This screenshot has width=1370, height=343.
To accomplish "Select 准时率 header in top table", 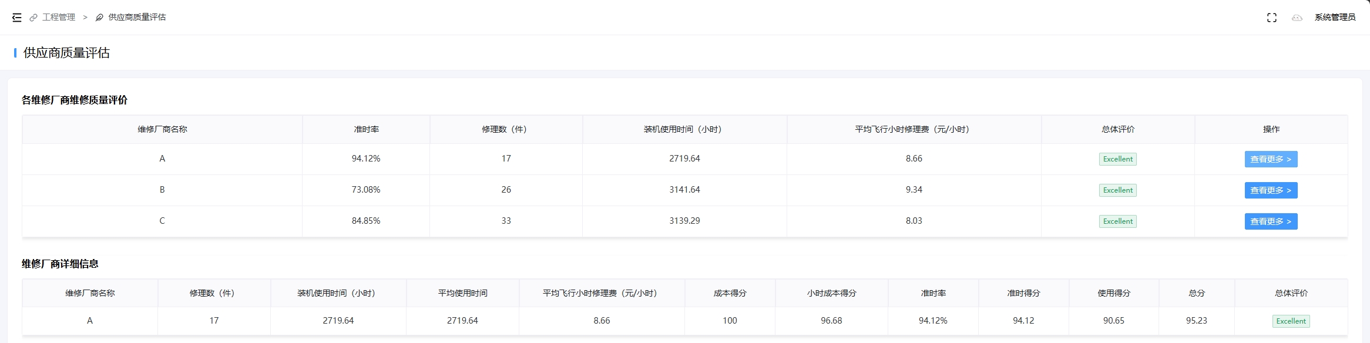I will click(x=366, y=129).
